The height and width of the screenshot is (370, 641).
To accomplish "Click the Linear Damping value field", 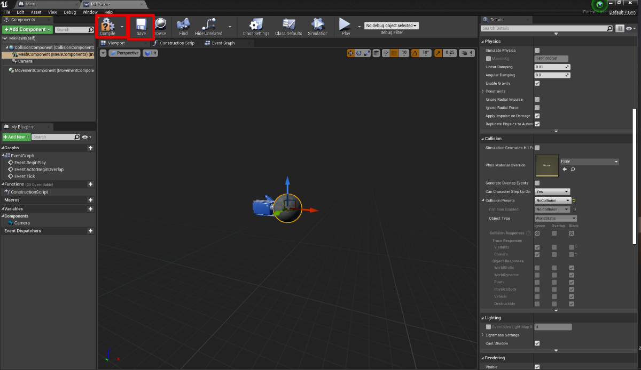I will point(552,67).
